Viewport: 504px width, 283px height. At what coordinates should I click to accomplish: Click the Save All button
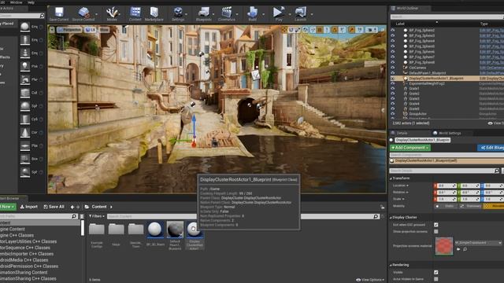coord(54,207)
